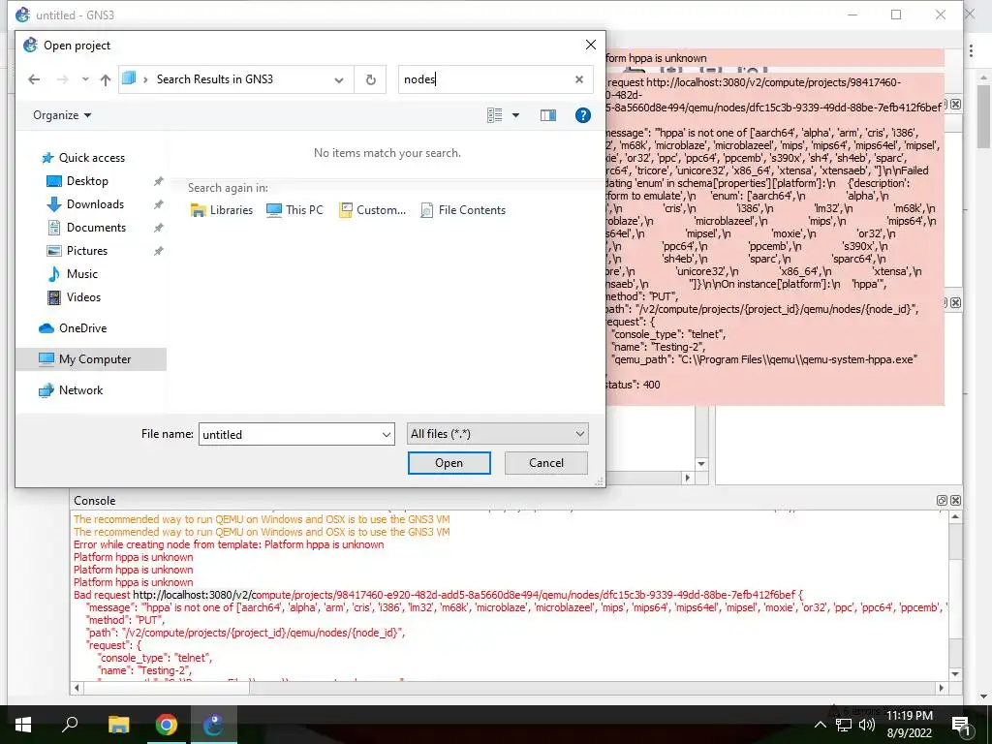Launch Google Chrome from the taskbar
This screenshot has width=992, height=744.
(167, 725)
